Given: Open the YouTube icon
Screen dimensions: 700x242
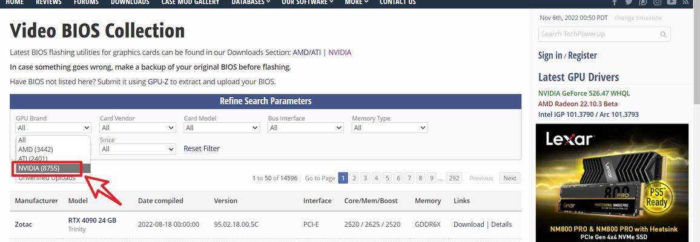Looking at the screenshot, I should click(x=672, y=2).
